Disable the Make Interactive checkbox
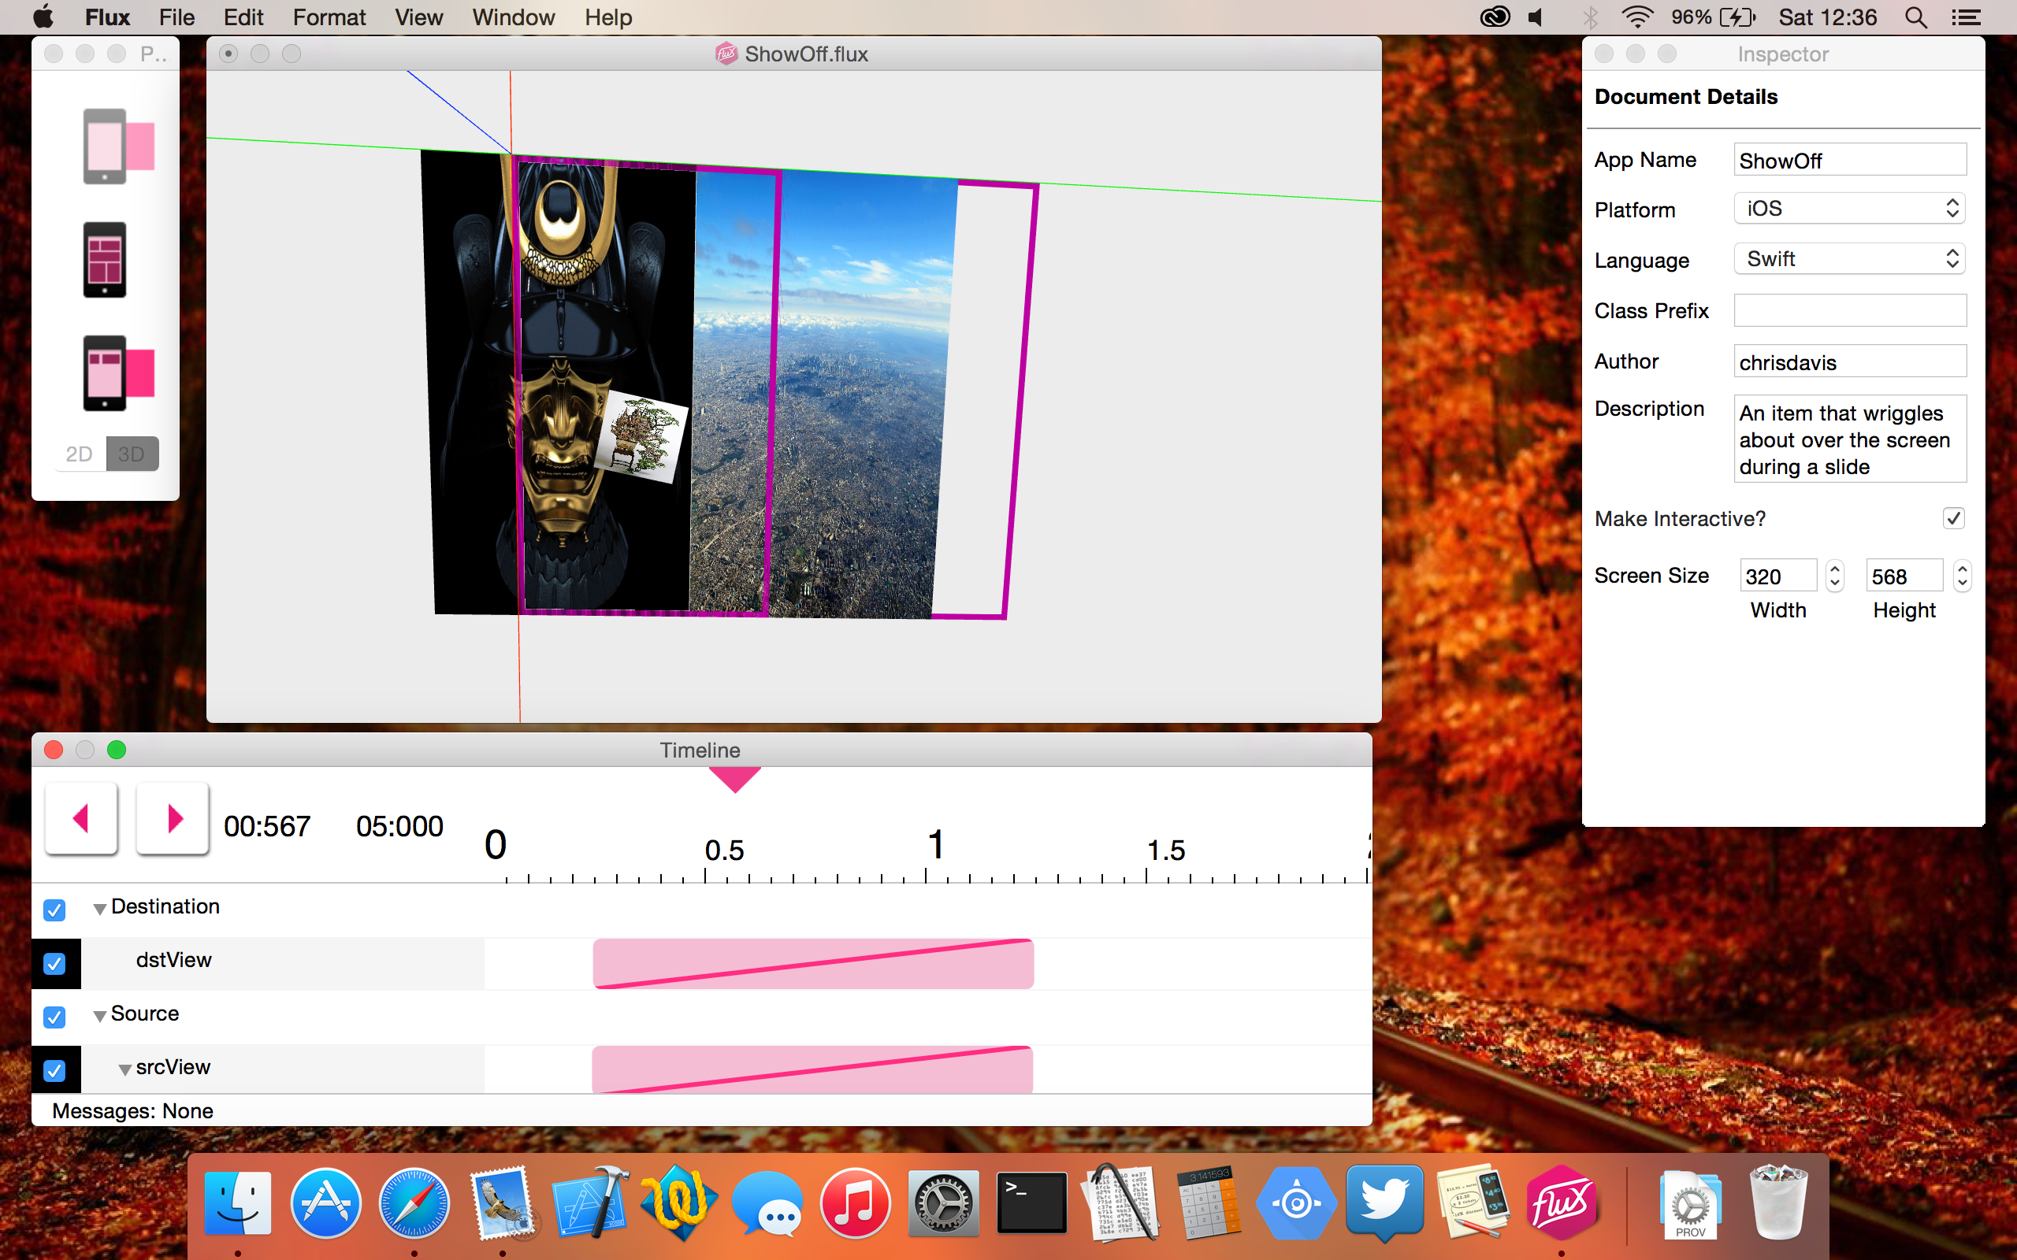The width and height of the screenshot is (2017, 1260). (1953, 518)
